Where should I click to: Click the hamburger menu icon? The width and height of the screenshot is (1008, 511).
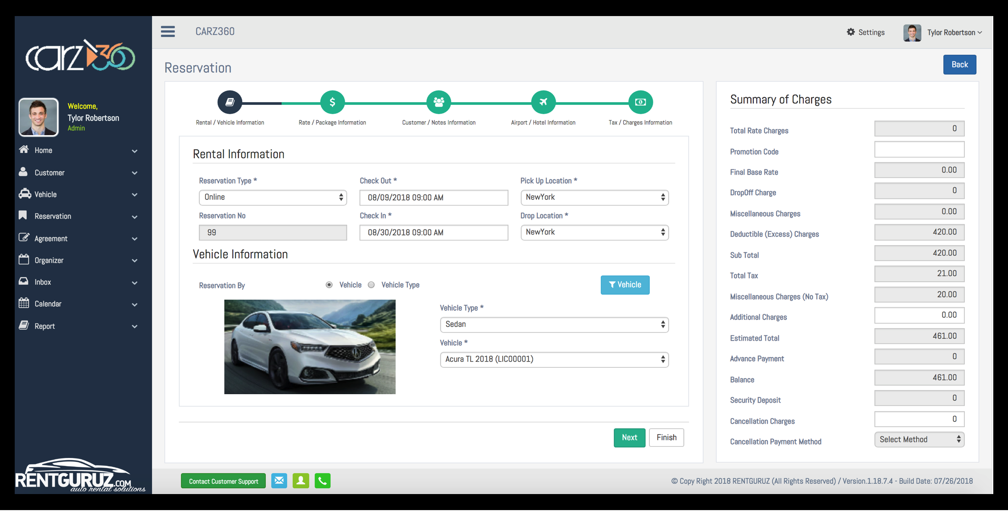(168, 32)
